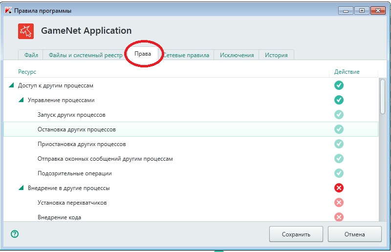Select the Доступ к другим процессам label
The width and height of the screenshot is (391, 252).
(x=56, y=85)
